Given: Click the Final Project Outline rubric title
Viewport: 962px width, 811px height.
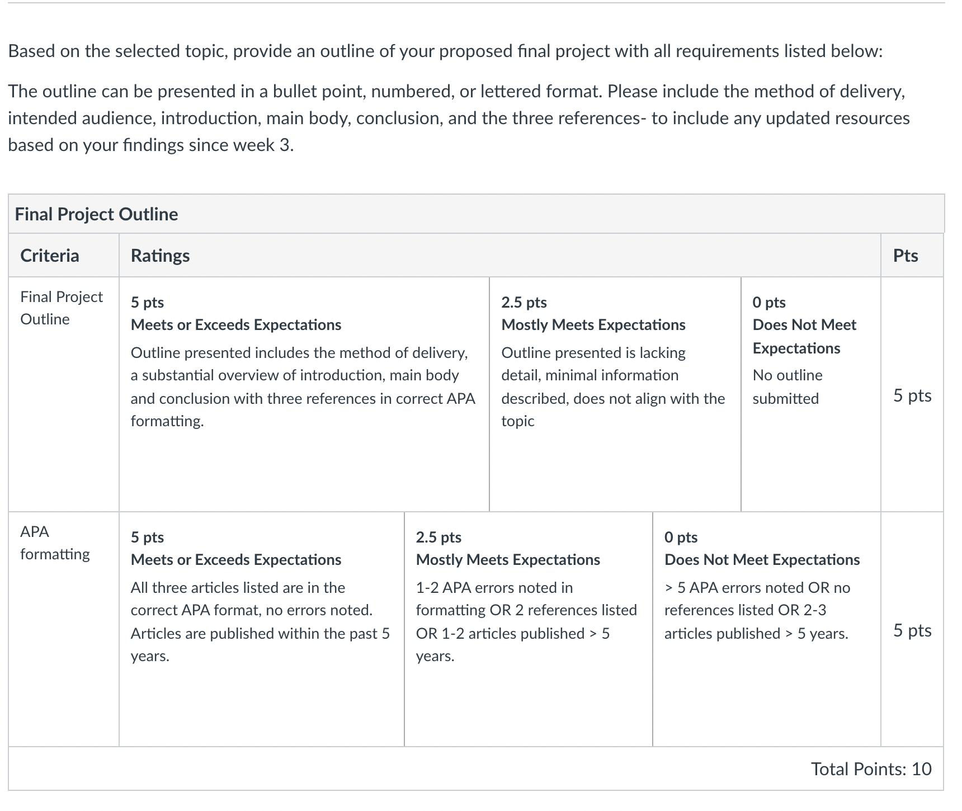Looking at the screenshot, I should pos(96,214).
